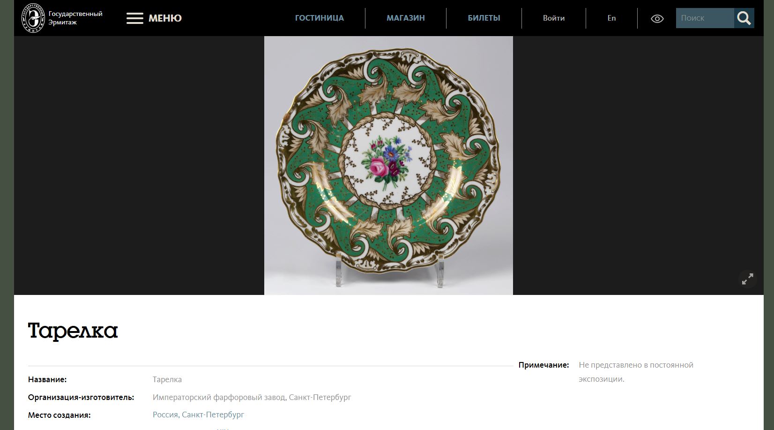Image resolution: width=774 pixels, height=430 pixels.
Task: Open the МЕНЮ navigation menu
Action: [165, 18]
